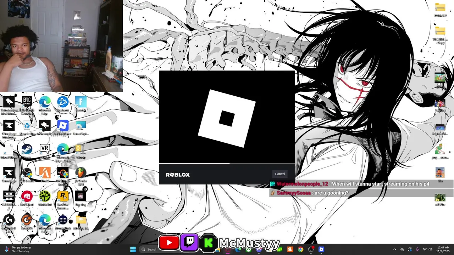Open the Steam desktop shortcut
Screen dimensions: 454x255
tap(27, 151)
